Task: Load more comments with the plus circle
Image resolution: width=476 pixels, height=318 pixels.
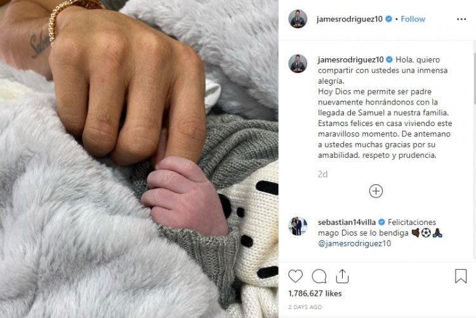Action: (376, 191)
